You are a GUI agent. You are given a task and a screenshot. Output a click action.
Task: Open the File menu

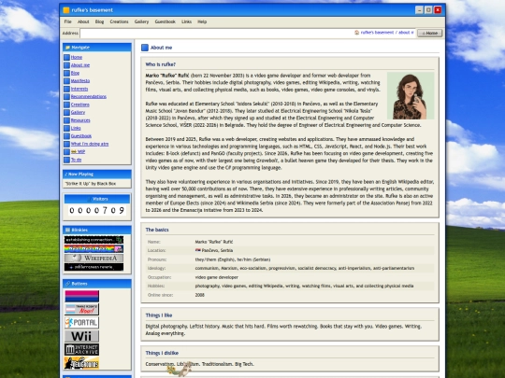(67, 21)
